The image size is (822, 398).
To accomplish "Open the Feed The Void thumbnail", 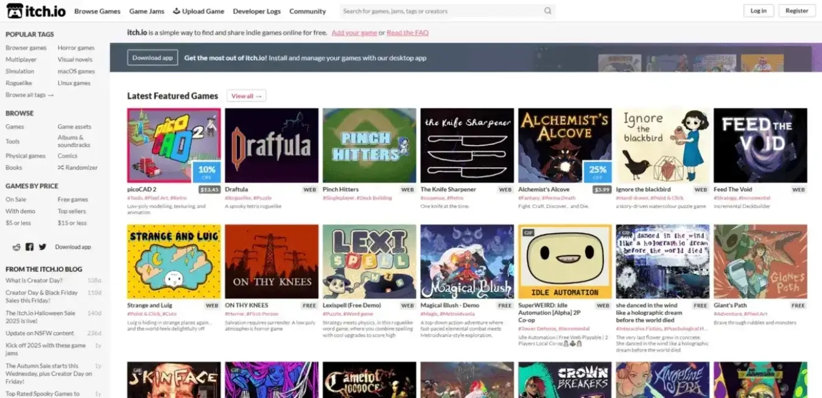I will (761, 145).
